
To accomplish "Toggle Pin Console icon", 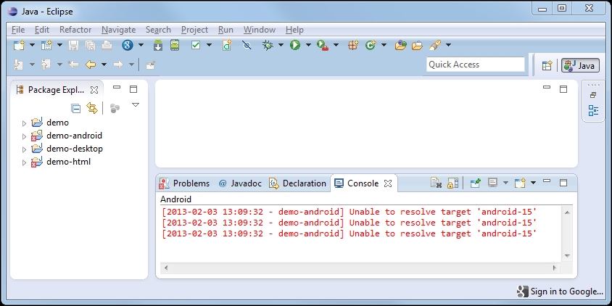I will (x=475, y=183).
